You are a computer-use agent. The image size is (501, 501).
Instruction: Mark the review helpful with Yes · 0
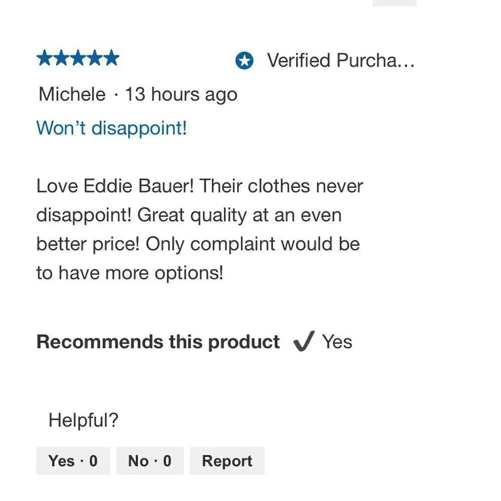[73, 460]
